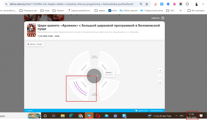
Task: Open the dark blue clock app in taskbar
Action: [116, 116]
